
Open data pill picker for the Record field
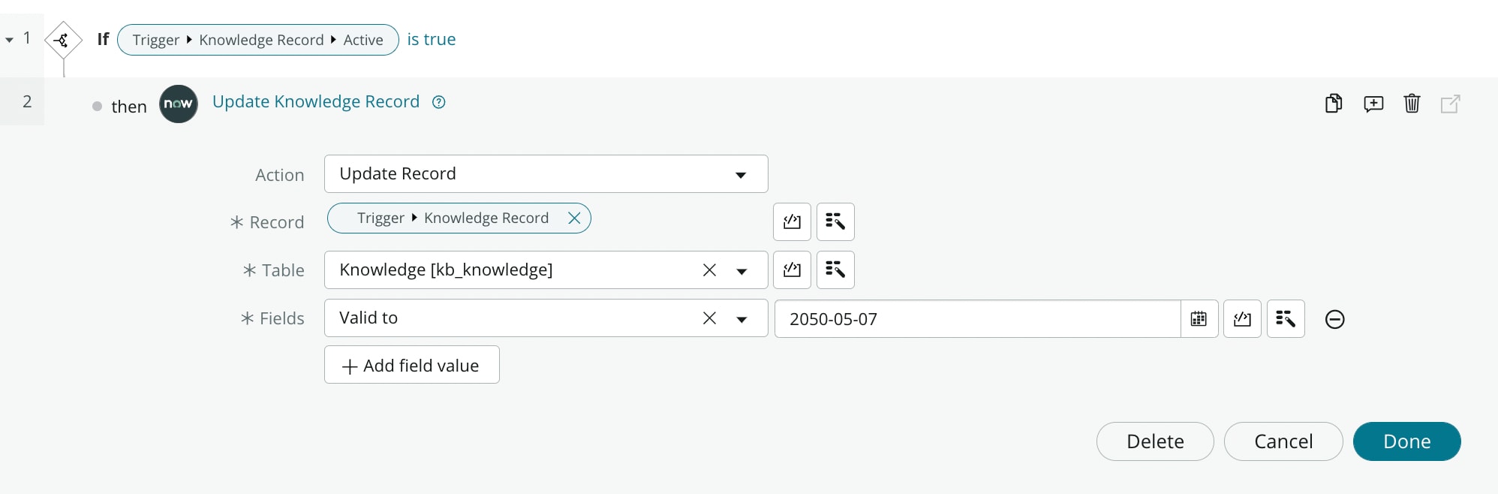tap(835, 221)
